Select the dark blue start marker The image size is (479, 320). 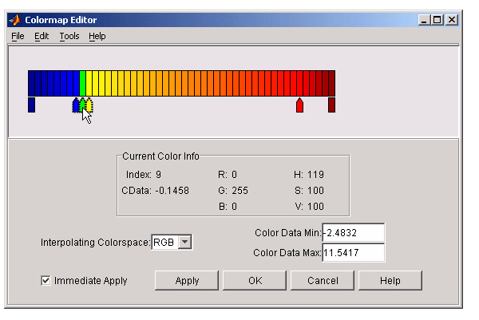pos(31,105)
